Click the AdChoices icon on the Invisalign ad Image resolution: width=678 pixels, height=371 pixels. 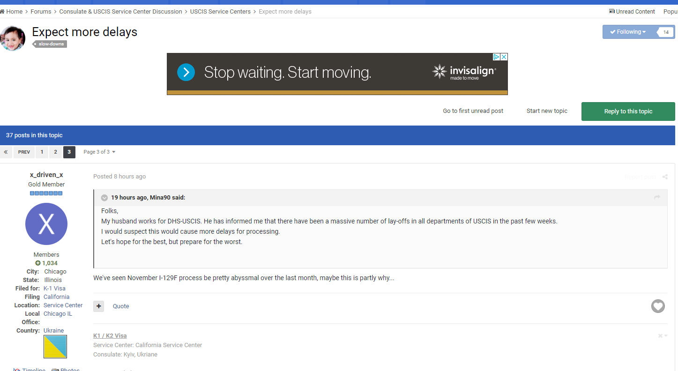(496, 57)
